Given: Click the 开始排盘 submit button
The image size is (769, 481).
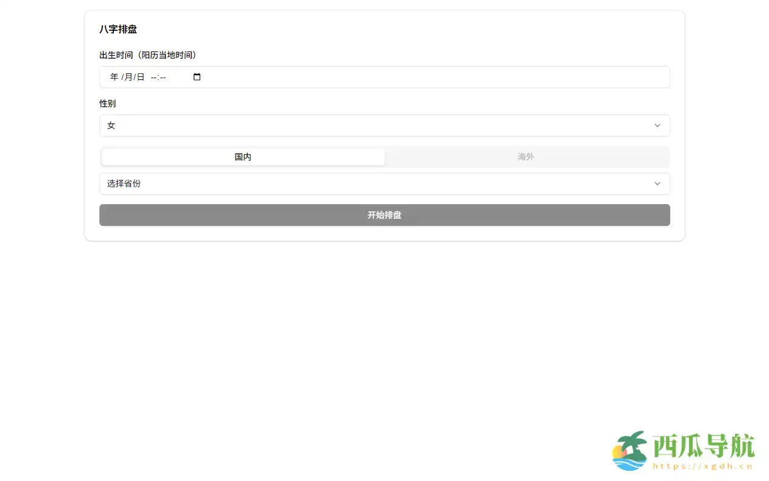Looking at the screenshot, I should (384, 215).
